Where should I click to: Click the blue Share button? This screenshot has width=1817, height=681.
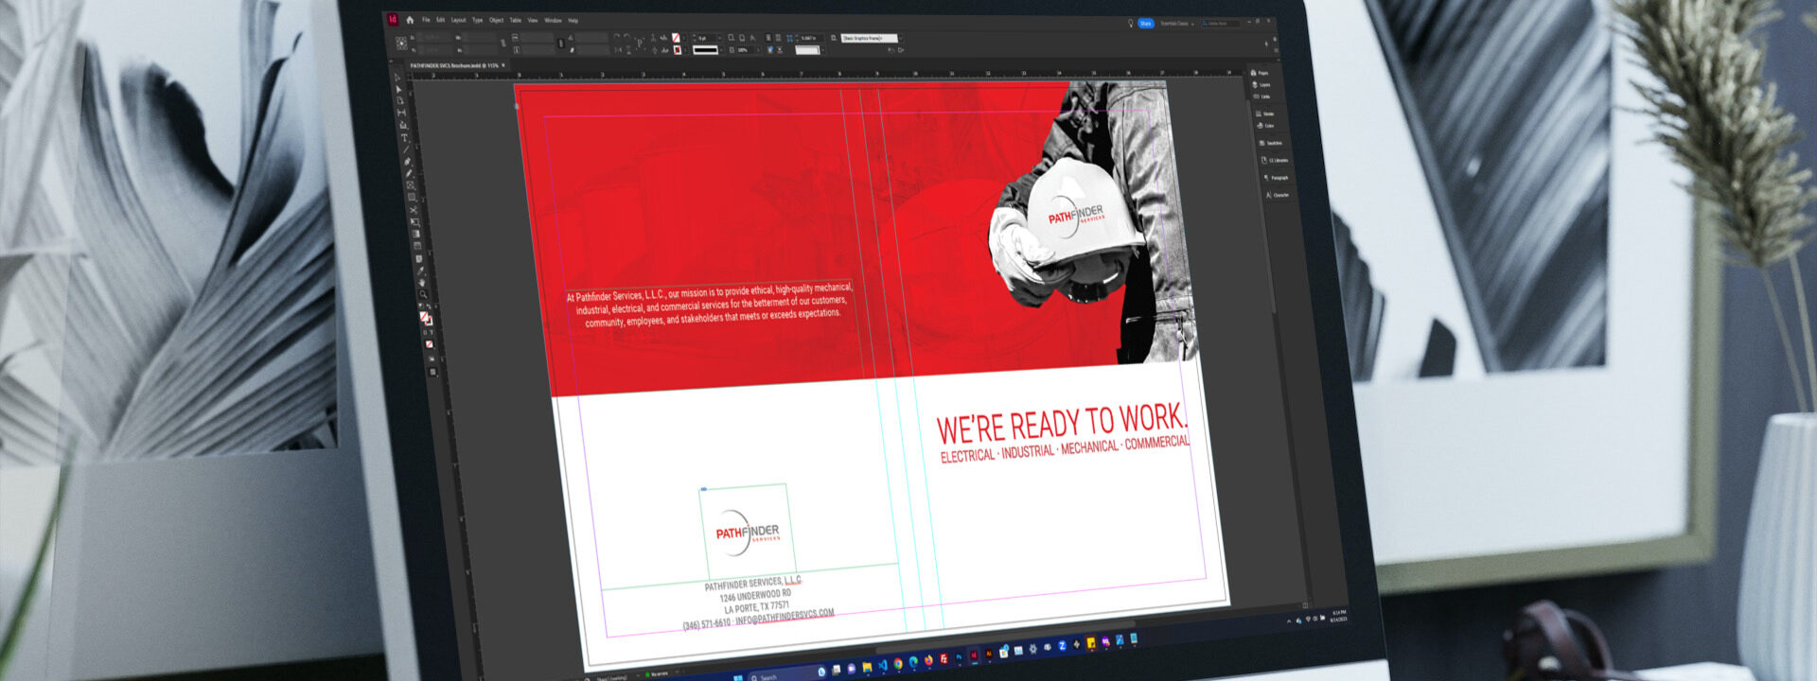click(1146, 24)
